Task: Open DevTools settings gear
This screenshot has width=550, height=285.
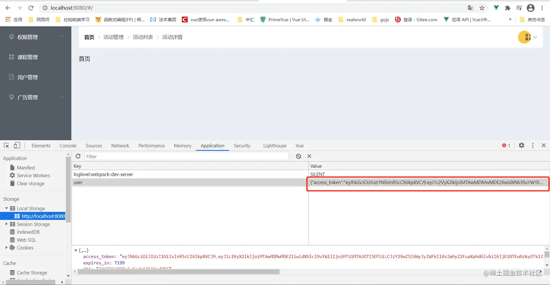Action: tap(522, 145)
